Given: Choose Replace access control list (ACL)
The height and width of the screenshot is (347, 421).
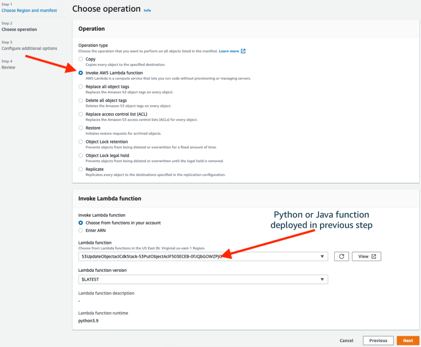Looking at the screenshot, I should [81, 114].
